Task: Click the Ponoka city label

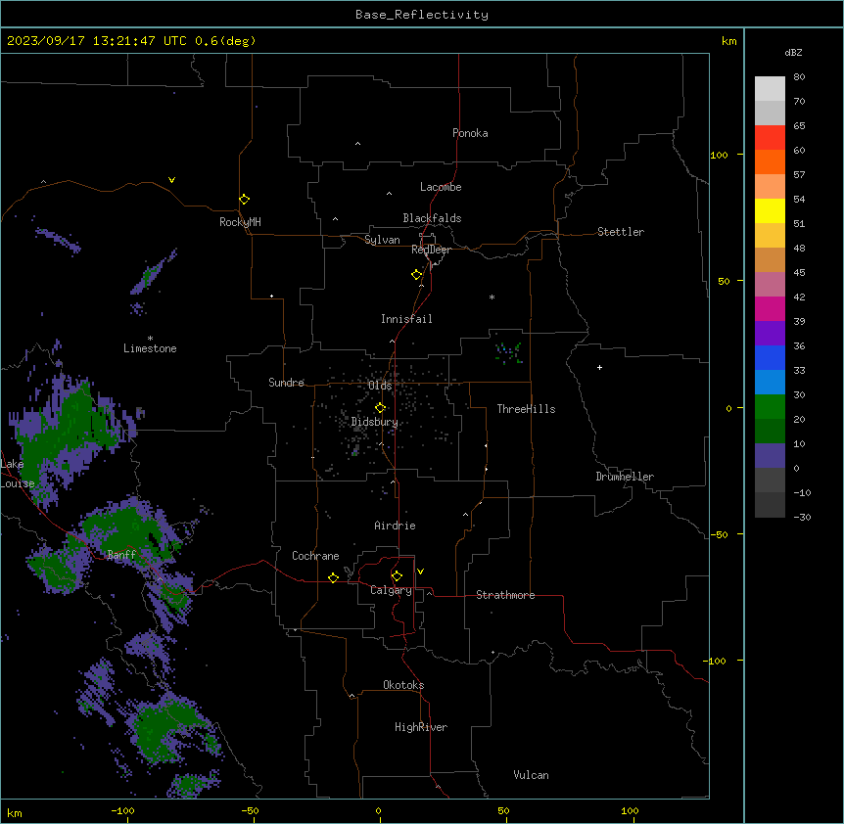Action: coord(470,133)
